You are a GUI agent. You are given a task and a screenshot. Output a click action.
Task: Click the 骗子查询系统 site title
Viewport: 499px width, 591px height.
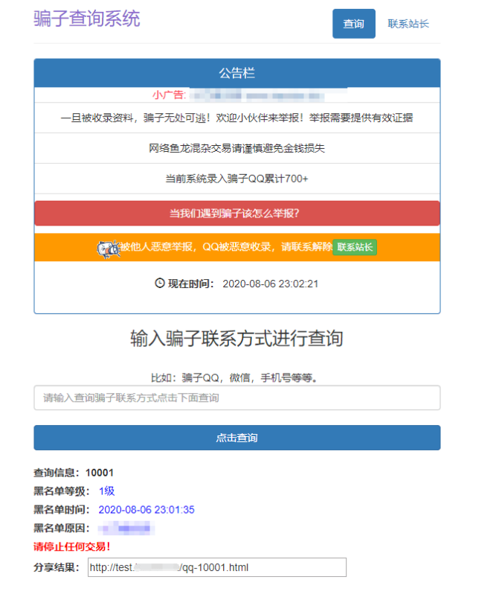click(87, 19)
